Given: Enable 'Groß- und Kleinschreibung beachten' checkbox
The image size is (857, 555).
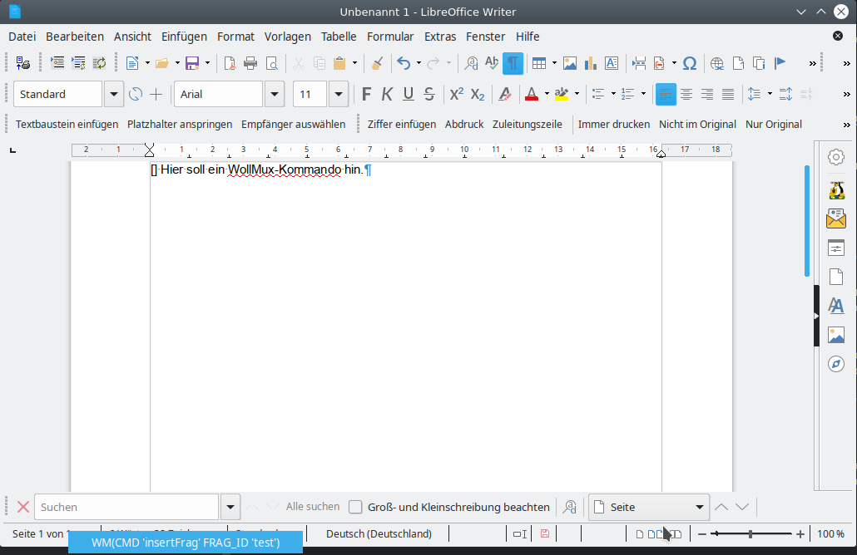Looking at the screenshot, I should coord(355,507).
